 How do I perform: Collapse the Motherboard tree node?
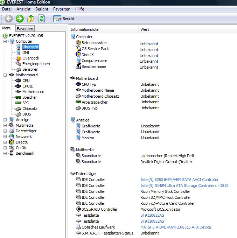coord(5,75)
